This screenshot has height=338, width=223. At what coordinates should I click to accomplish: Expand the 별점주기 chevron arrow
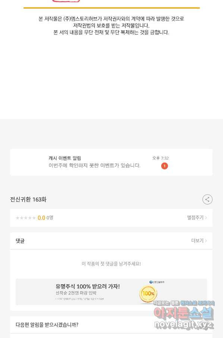[206, 218]
